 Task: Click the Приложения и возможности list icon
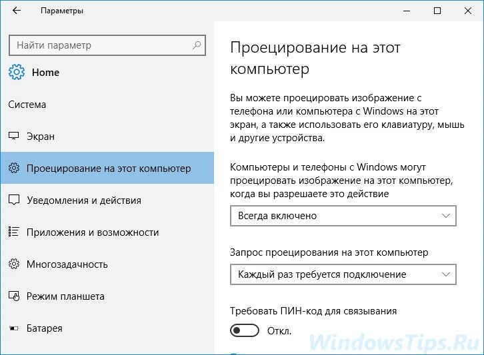[14, 232]
